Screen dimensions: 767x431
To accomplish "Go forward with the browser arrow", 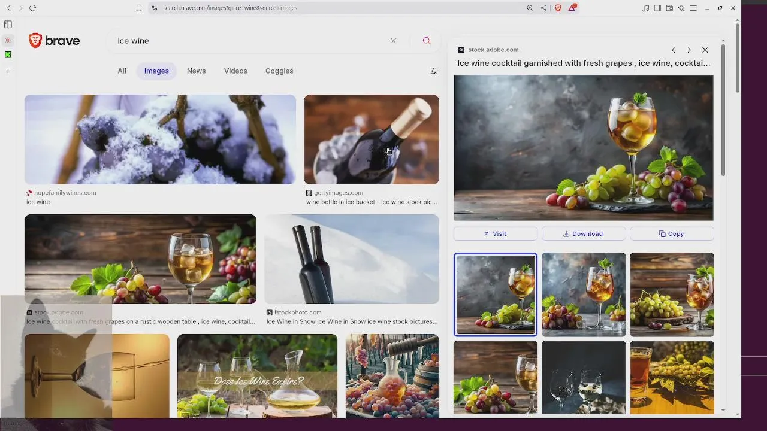I will (x=20, y=8).
